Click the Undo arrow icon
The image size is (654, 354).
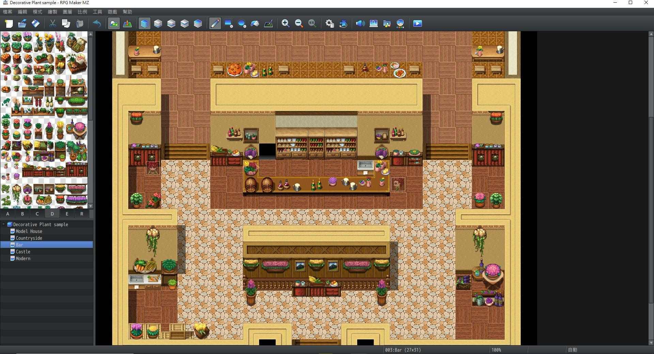click(97, 23)
